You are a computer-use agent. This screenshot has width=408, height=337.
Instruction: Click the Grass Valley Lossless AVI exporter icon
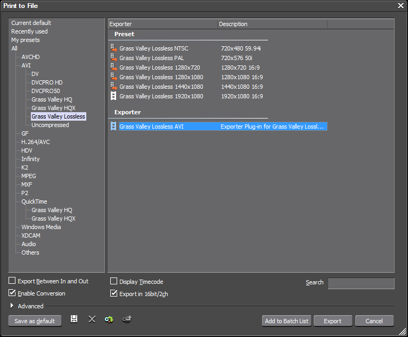coord(113,126)
